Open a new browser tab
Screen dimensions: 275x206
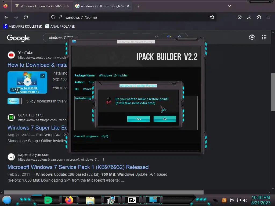pyautogui.click(x=138, y=6)
